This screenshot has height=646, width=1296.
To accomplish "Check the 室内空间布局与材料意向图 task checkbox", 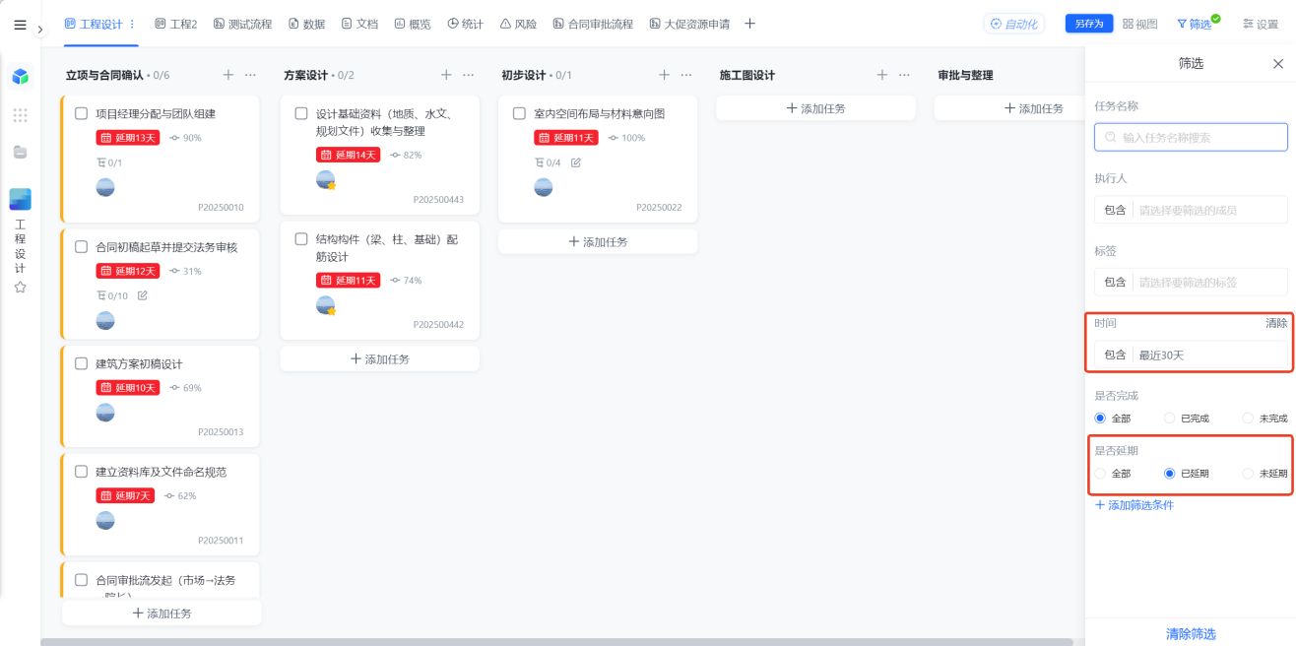I will 519,113.
